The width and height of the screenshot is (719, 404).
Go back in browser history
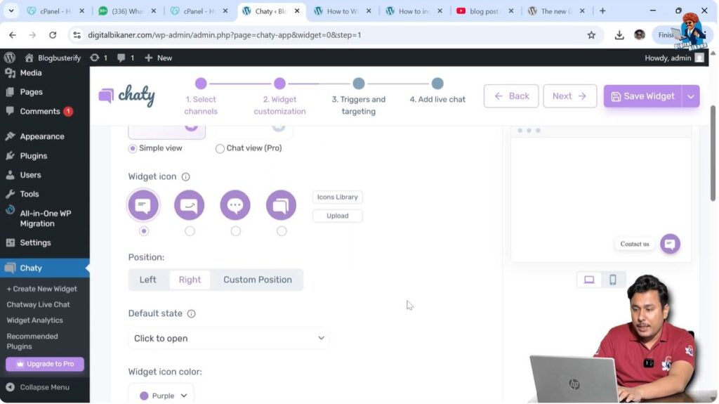13,35
